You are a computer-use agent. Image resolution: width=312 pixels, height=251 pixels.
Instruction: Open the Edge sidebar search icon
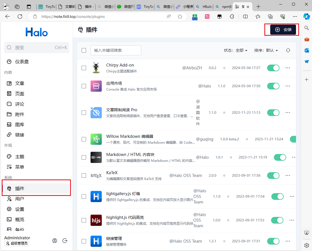307,28
